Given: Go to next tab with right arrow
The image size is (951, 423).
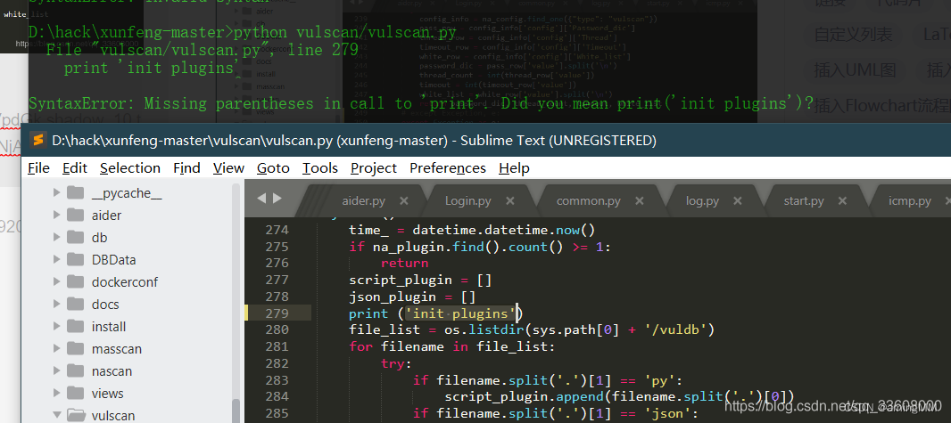Looking at the screenshot, I should [277, 198].
